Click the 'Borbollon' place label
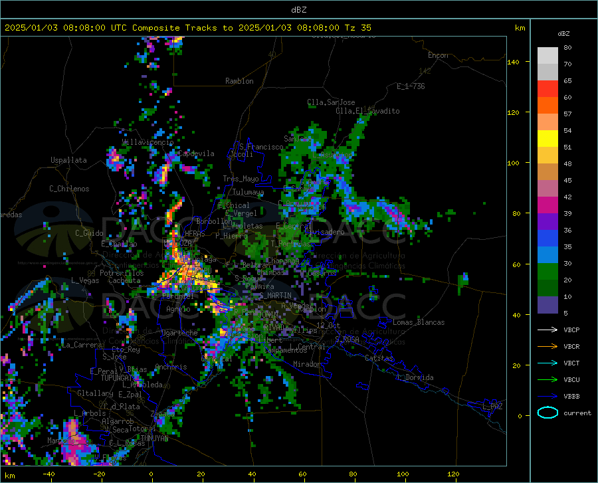The width and height of the screenshot is (598, 483). 215,221
